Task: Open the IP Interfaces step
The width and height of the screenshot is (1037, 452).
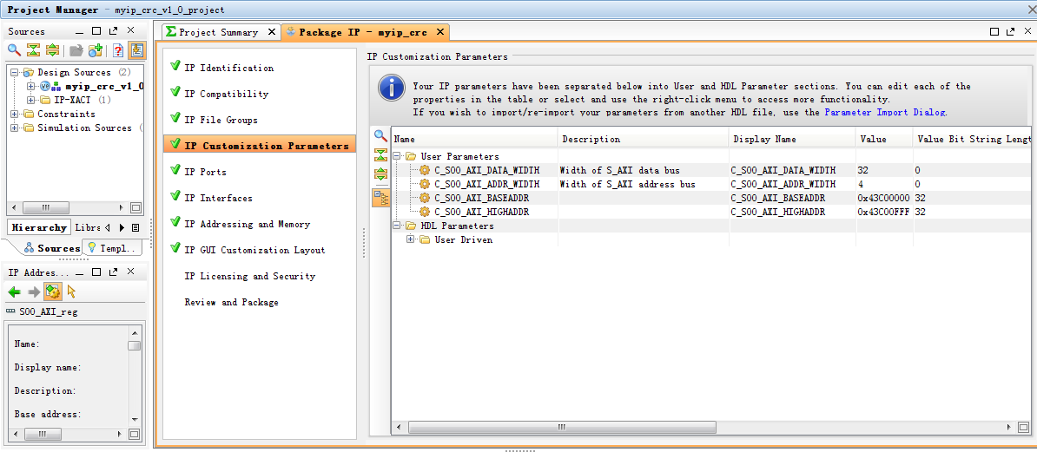Action: [218, 199]
